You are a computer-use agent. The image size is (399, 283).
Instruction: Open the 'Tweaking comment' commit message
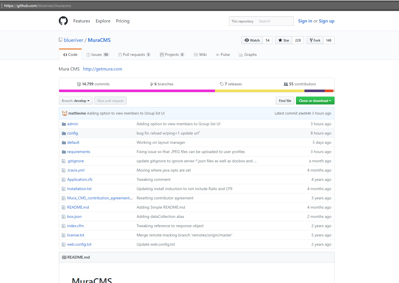[154, 179]
